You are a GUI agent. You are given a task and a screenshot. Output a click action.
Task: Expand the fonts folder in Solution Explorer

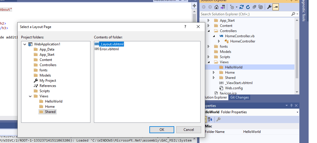209,47
